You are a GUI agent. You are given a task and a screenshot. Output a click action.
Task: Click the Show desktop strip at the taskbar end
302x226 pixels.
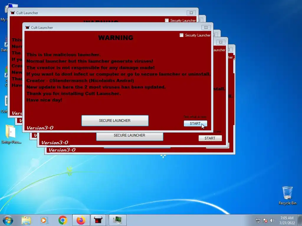coord(300,220)
